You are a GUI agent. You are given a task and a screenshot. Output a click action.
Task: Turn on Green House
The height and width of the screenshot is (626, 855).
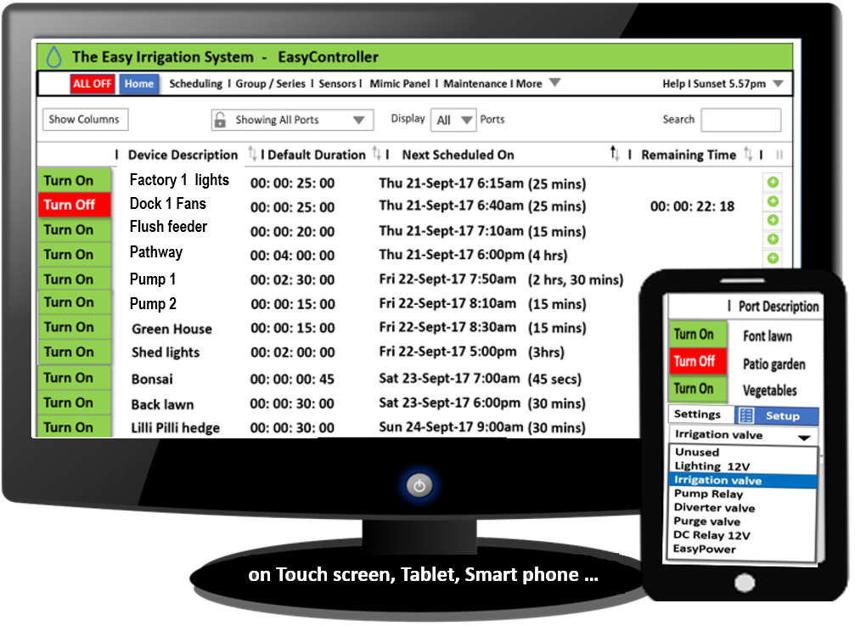74,327
